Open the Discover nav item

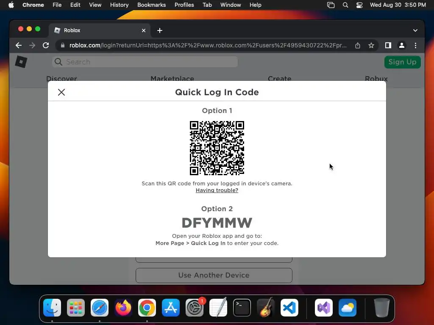pos(61,78)
